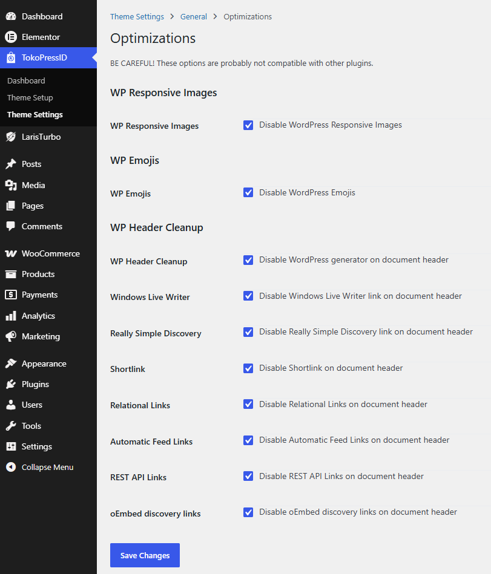491x574 pixels.
Task: Uncheck Disable WordPress Emojis checkbox
Action: coord(248,192)
